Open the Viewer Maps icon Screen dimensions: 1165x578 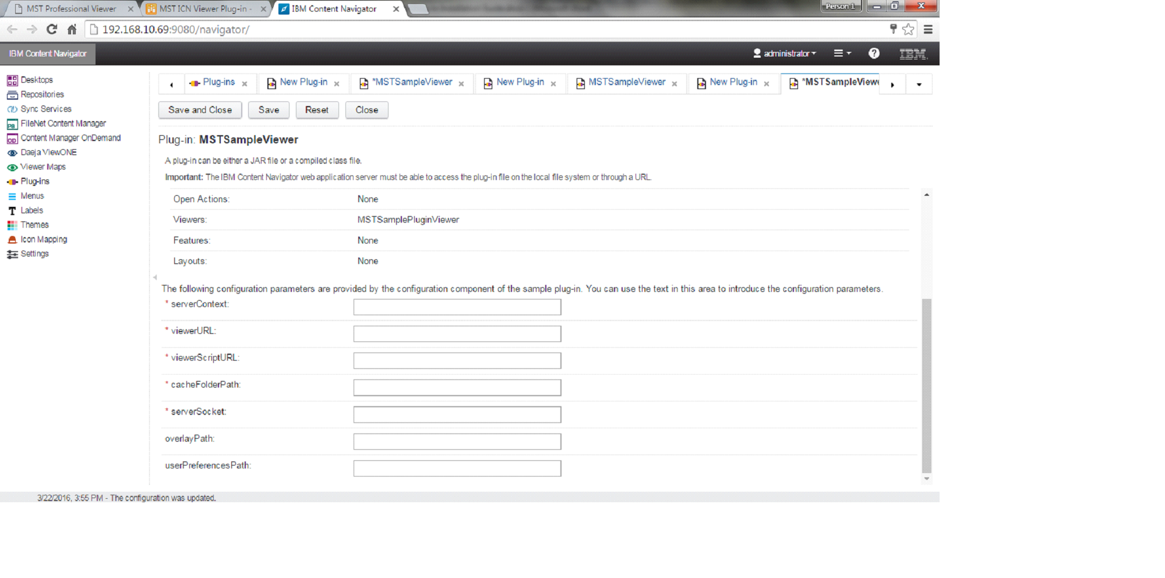click(x=12, y=167)
